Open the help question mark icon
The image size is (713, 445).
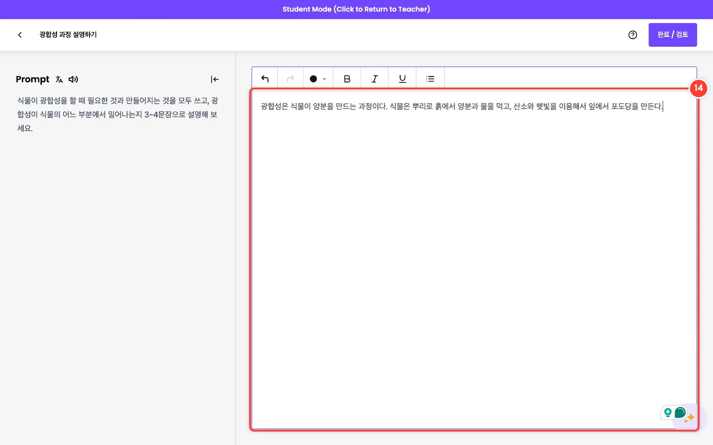(x=633, y=35)
